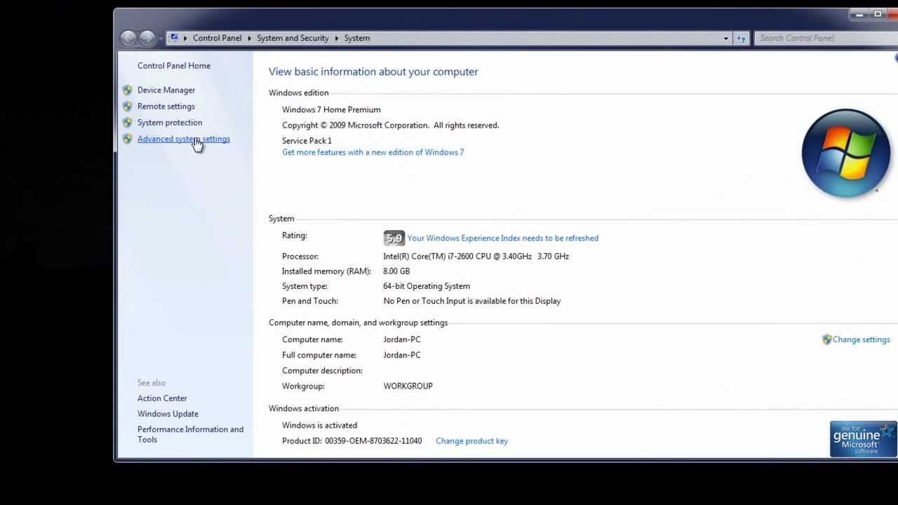Screen dimensions: 898x505
Task: Select the System breadcrumb
Action: click(357, 38)
